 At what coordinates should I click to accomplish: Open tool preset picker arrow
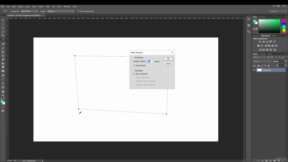coord(8,11)
